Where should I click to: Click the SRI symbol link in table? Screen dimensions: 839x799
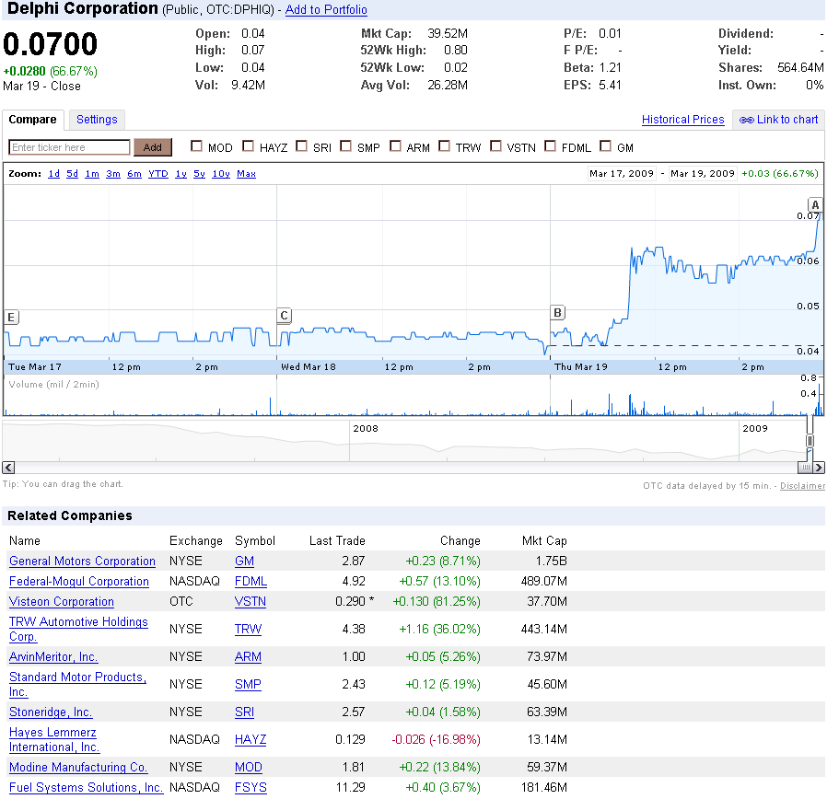245,712
